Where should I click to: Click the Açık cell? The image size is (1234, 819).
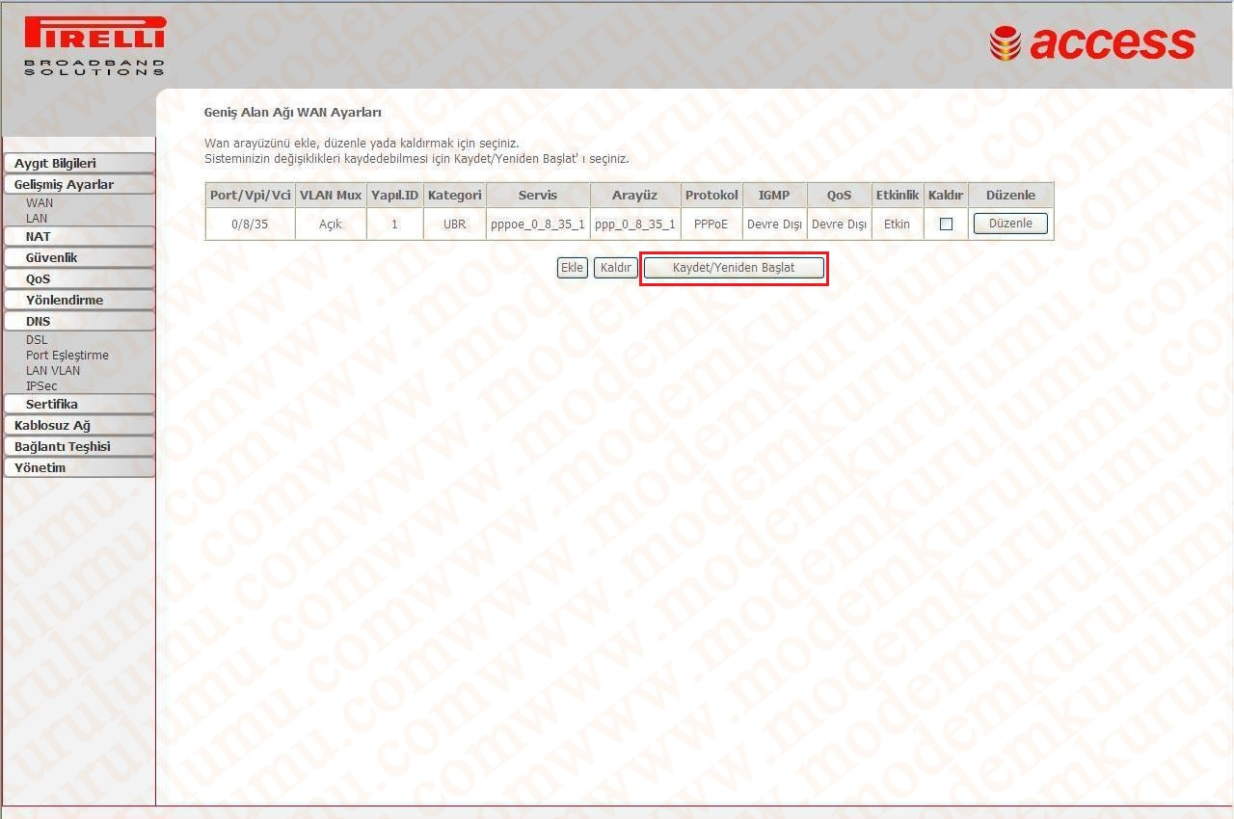tap(331, 224)
